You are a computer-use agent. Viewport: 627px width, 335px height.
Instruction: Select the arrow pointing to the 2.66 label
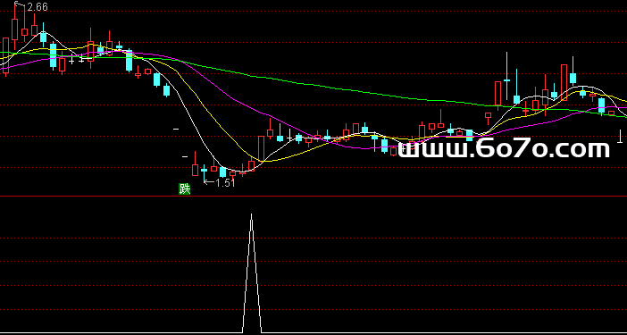(x=20, y=4)
